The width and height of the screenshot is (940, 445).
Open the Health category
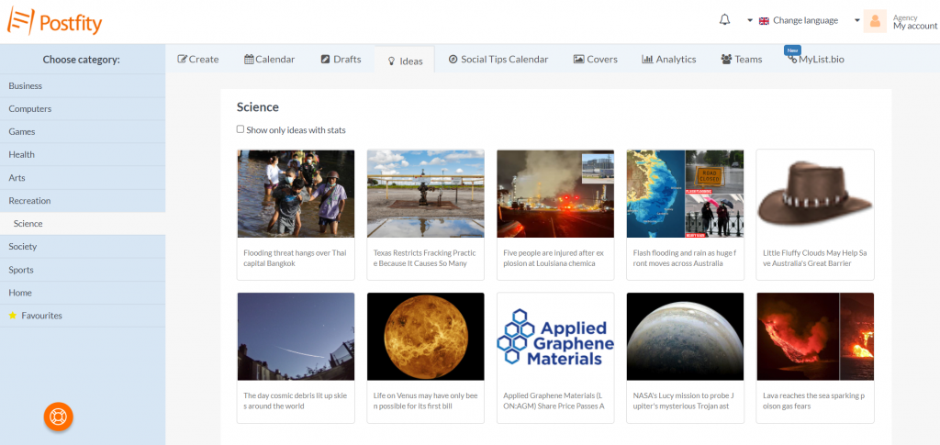click(x=83, y=154)
